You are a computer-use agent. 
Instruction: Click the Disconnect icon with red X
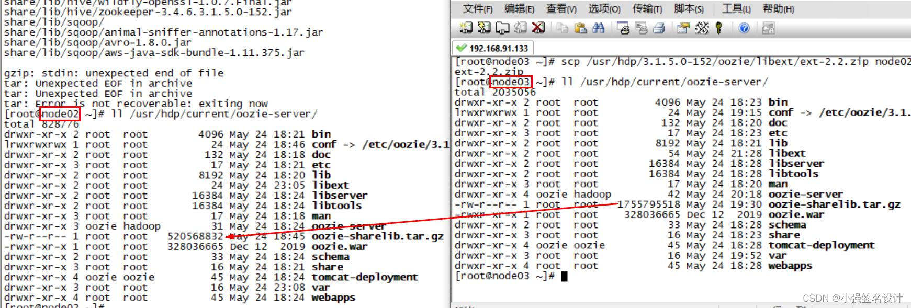pyautogui.click(x=538, y=28)
